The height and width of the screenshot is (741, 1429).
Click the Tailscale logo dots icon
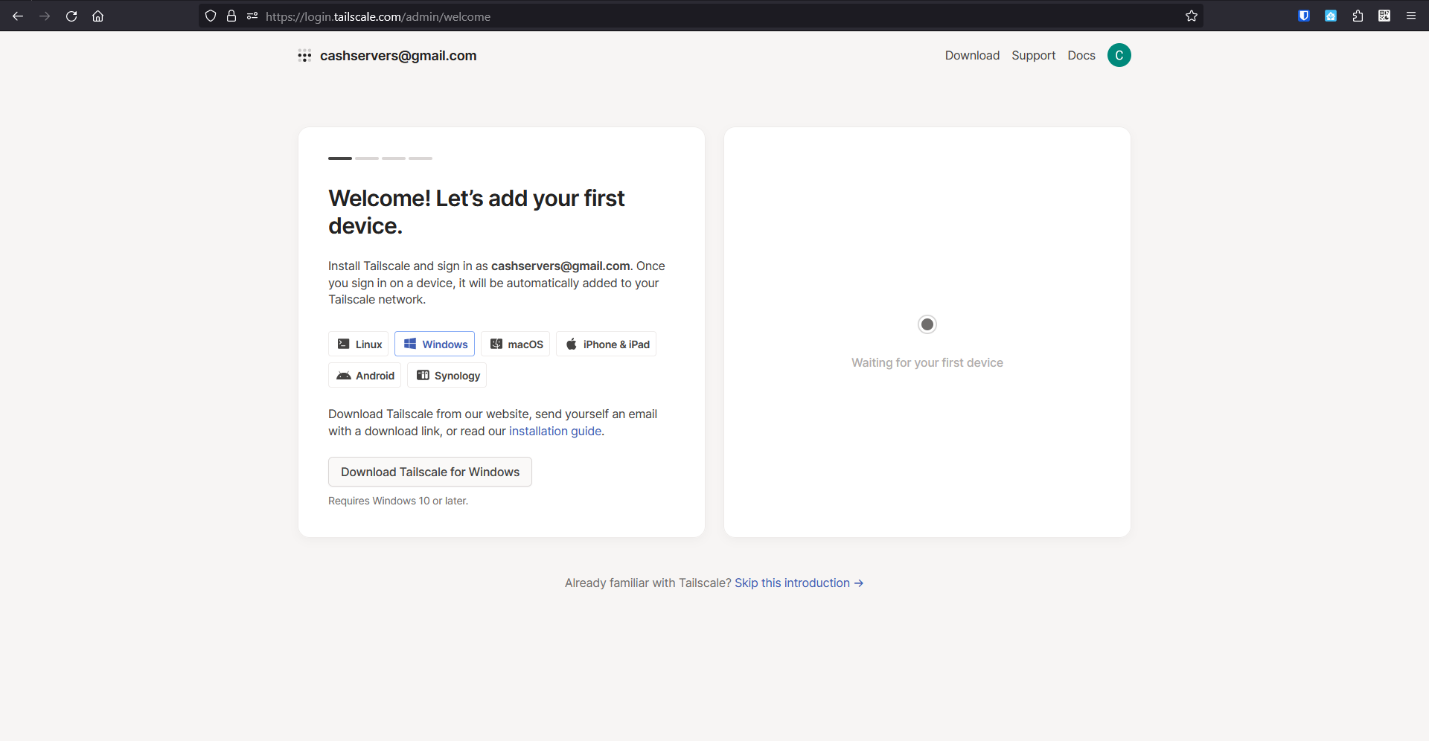pos(304,56)
